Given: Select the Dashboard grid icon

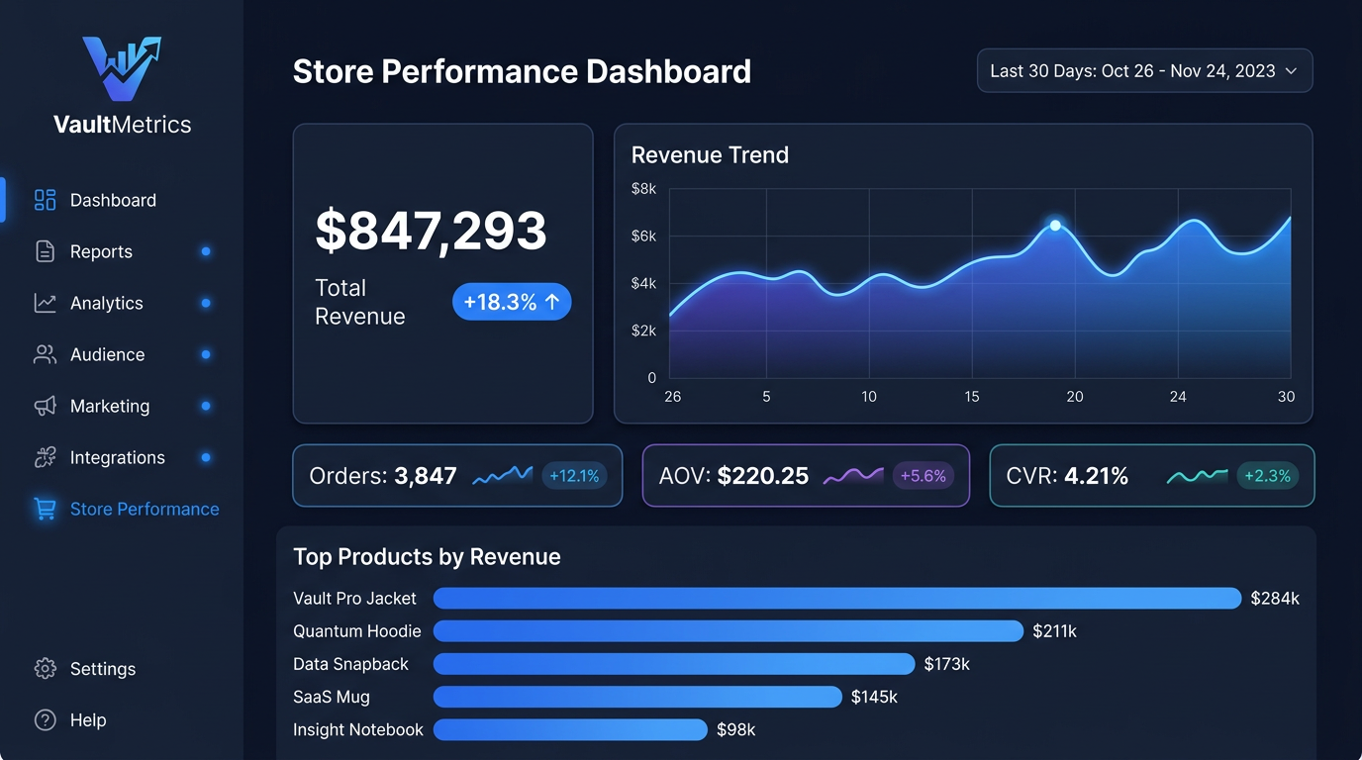Looking at the screenshot, I should [45, 199].
